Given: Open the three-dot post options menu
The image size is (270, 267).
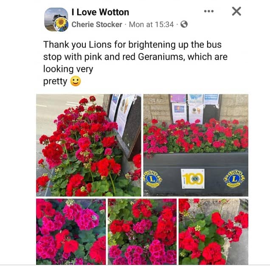Looking at the screenshot, I should pyautogui.click(x=209, y=11).
